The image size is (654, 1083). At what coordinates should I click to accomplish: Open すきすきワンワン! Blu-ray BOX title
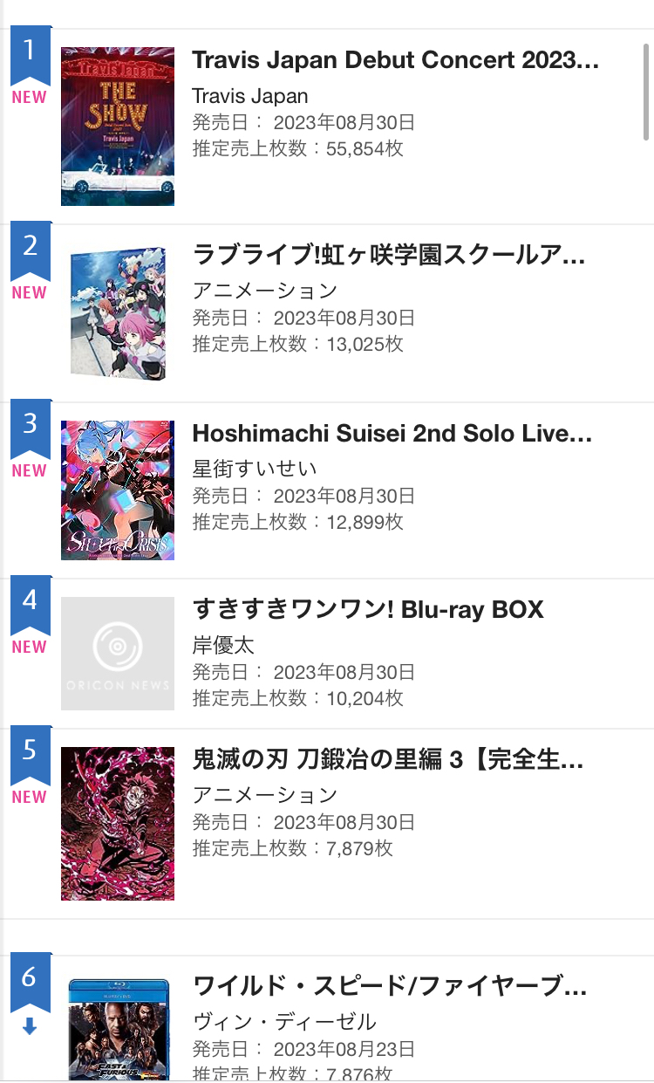click(x=367, y=609)
